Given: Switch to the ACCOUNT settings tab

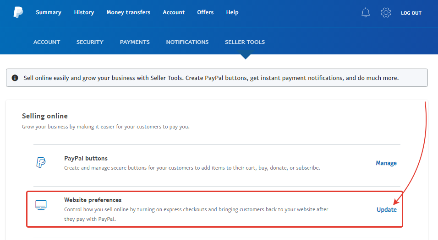Looking at the screenshot, I should [x=47, y=42].
